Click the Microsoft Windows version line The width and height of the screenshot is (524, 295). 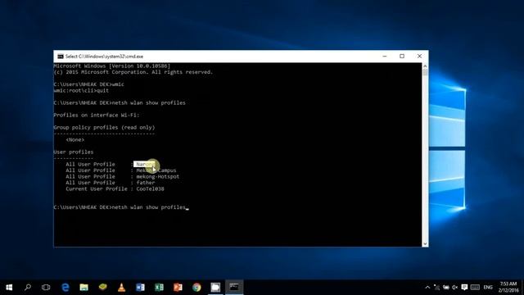112,66
